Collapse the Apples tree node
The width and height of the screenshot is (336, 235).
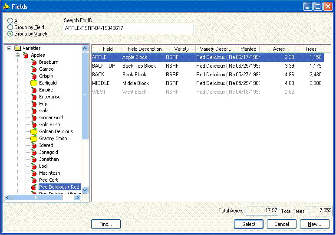[18, 55]
